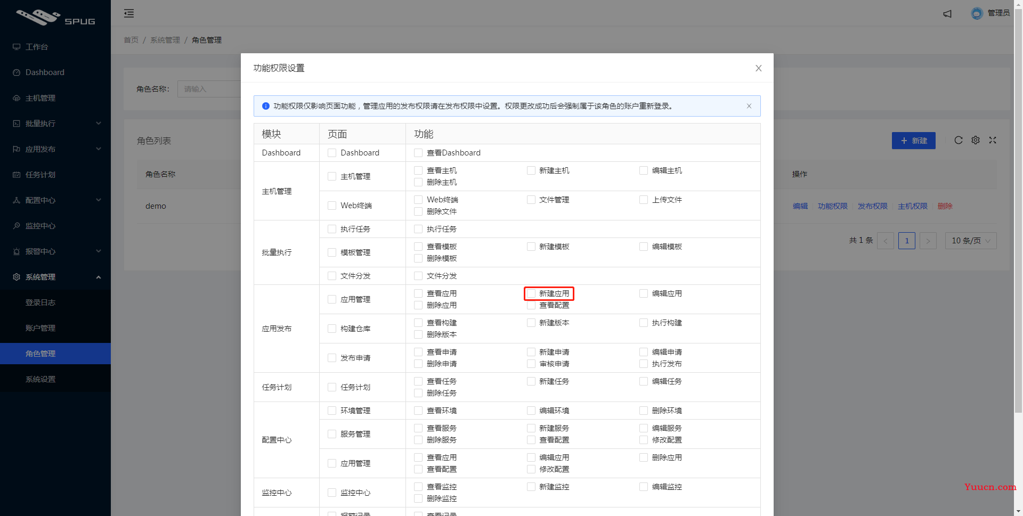The image size is (1023, 516).
Task: Click the 角色名称 search input field
Action: 209,89
